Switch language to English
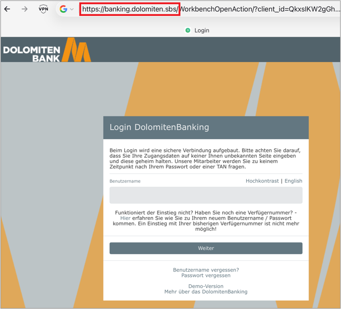341x309 pixels. tap(293, 181)
